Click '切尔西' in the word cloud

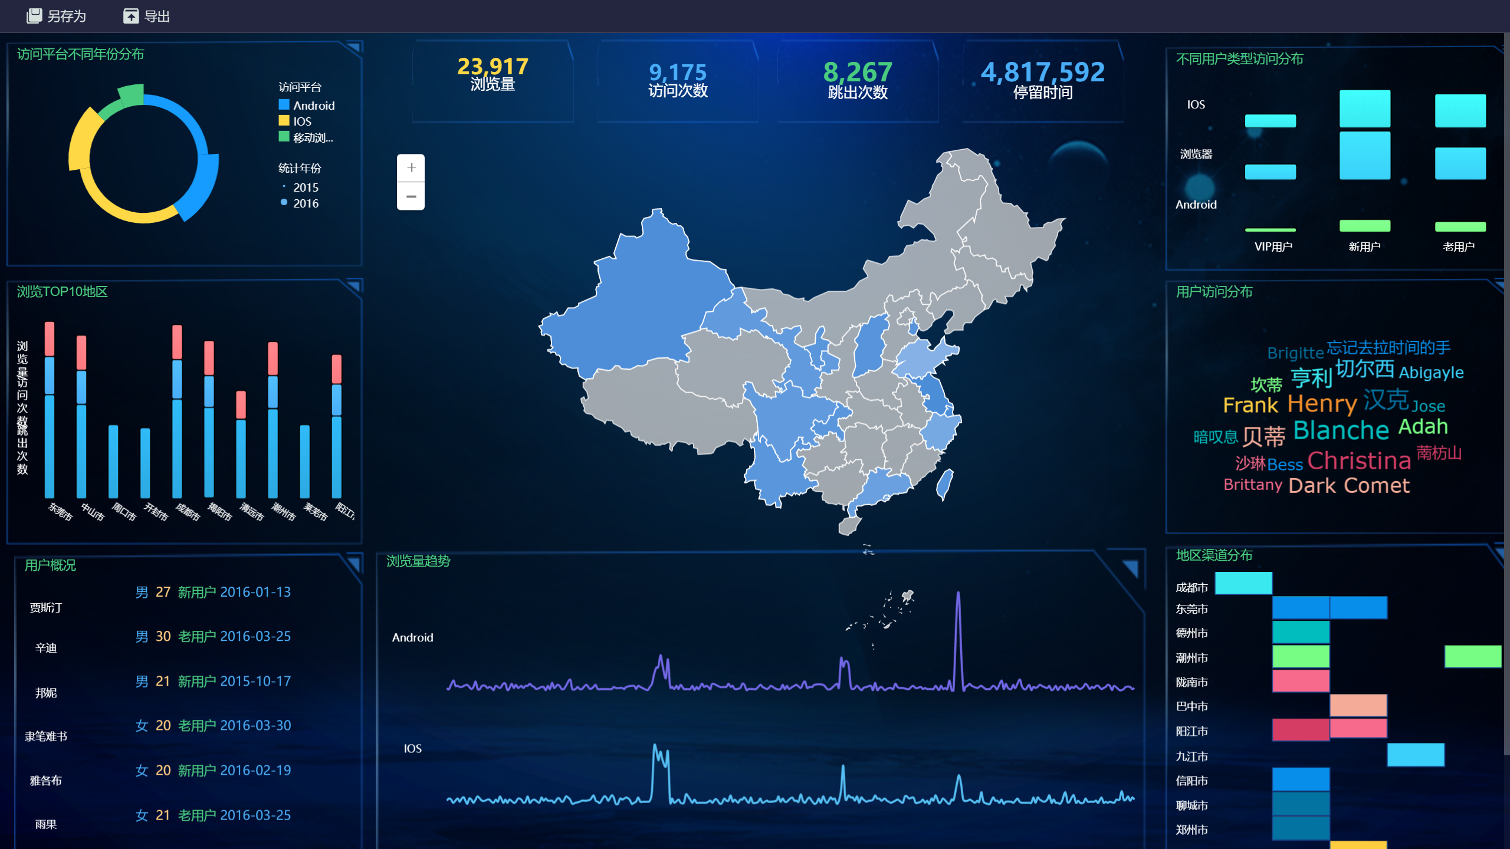coord(1364,368)
